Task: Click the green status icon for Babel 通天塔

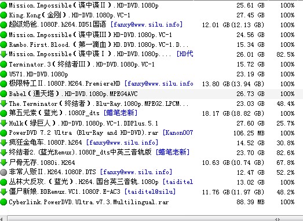Action: point(3,94)
